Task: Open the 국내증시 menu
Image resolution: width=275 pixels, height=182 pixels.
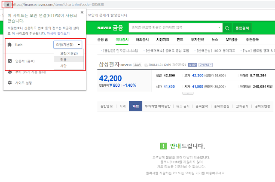Action: (x=122, y=39)
